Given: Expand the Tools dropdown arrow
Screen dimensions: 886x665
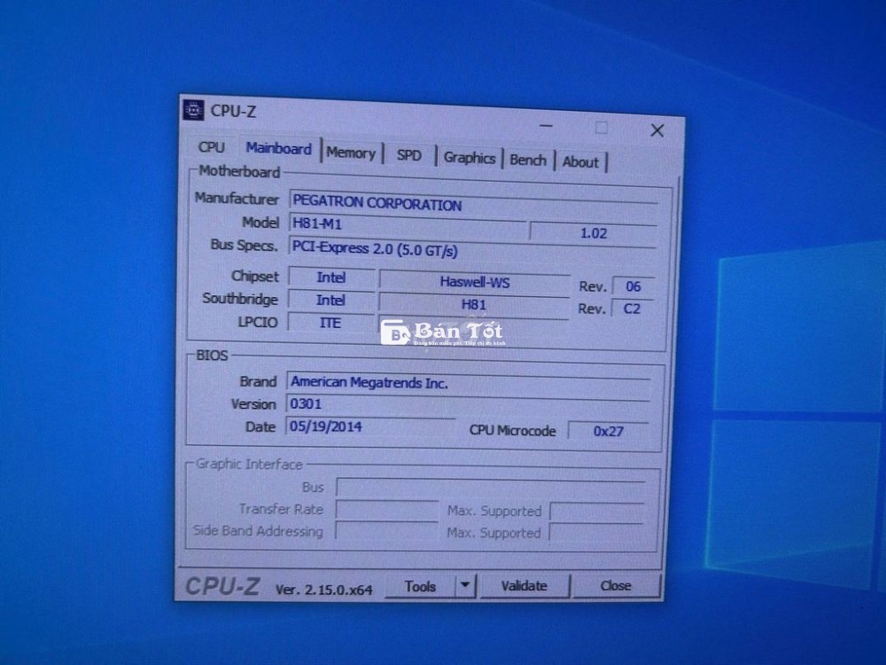Looking at the screenshot, I should [x=465, y=585].
